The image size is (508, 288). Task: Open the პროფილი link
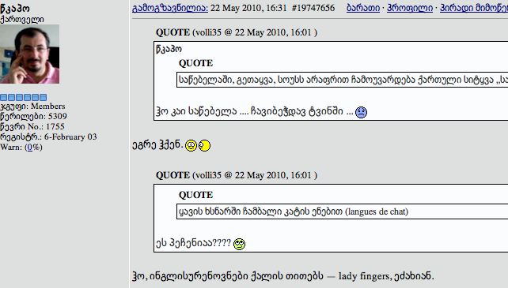(410, 8)
